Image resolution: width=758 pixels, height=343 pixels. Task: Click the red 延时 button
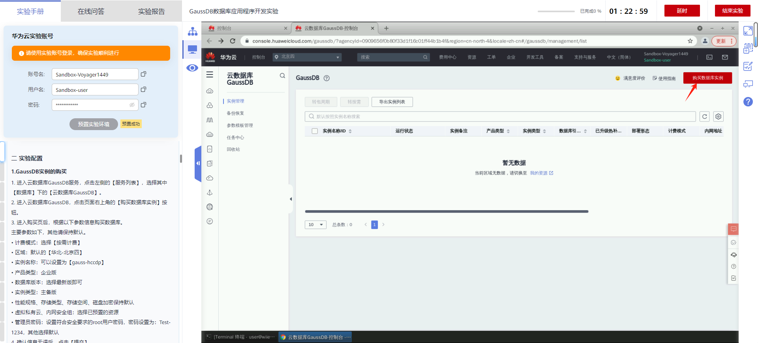pos(682,11)
